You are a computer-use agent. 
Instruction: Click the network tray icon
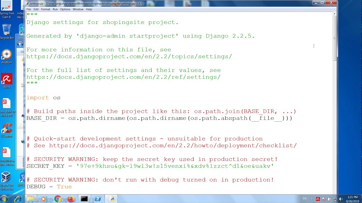coord(335,199)
